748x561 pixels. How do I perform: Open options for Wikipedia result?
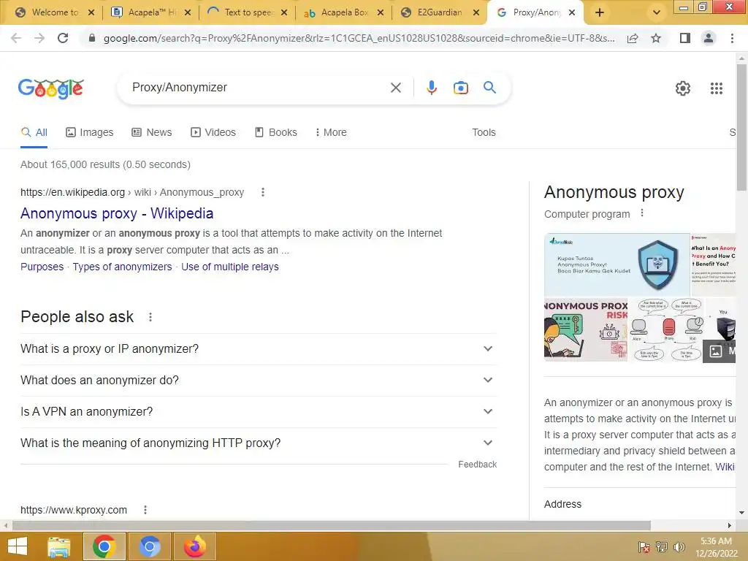click(x=262, y=192)
